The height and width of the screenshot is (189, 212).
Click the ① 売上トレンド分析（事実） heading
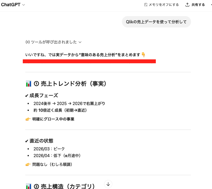[x=70, y=84]
